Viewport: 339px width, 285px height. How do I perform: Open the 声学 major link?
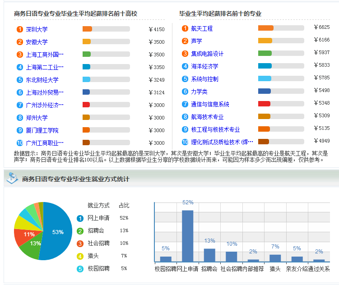(x=196, y=41)
